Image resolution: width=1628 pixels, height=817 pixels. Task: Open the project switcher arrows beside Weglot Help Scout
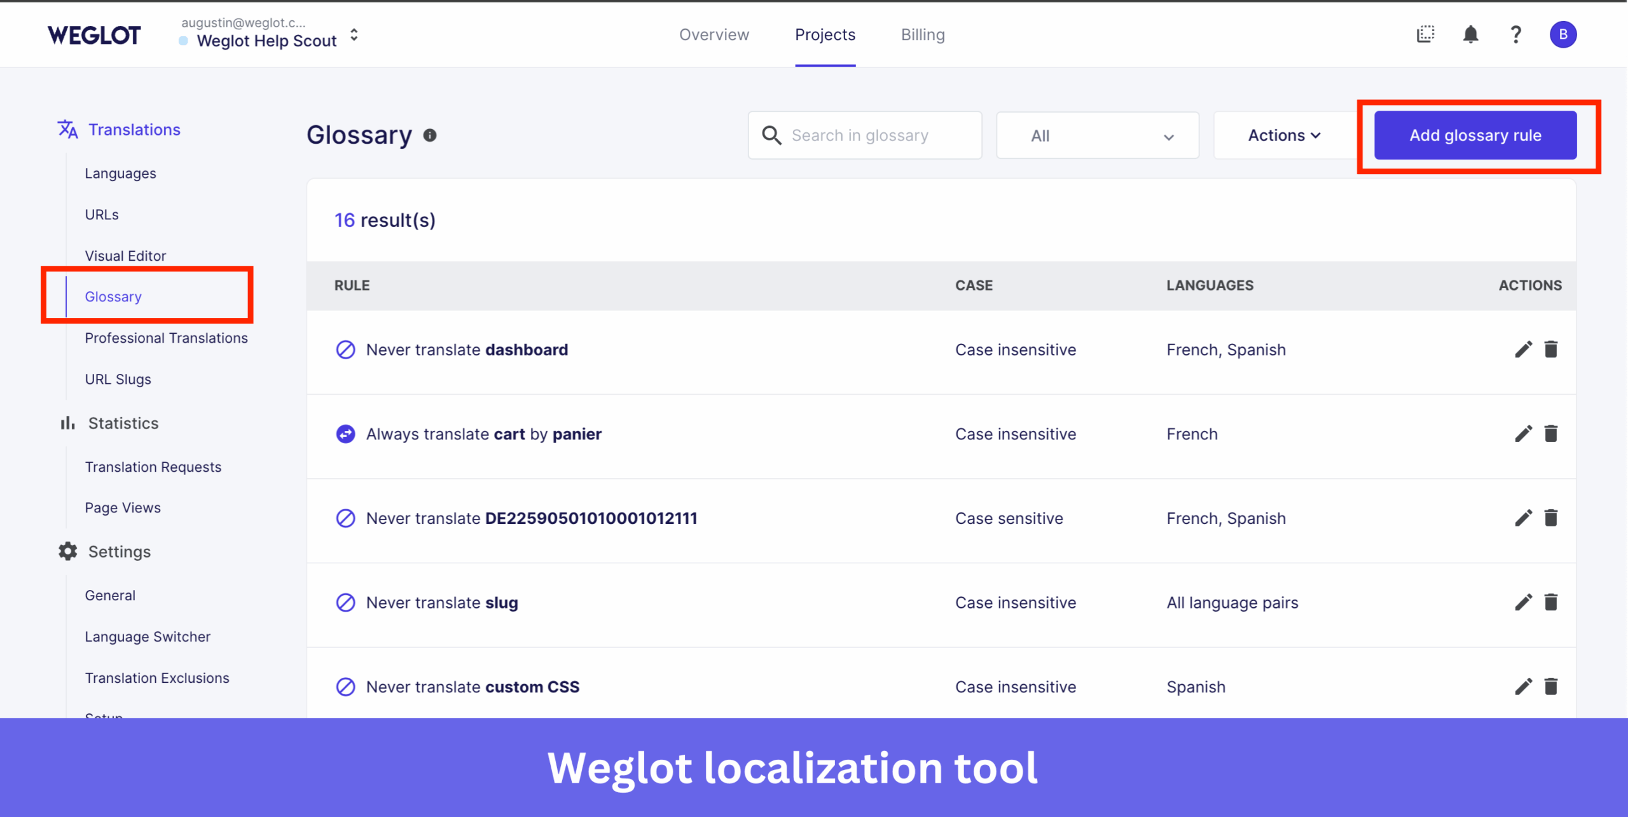click(x=354, y=35)
